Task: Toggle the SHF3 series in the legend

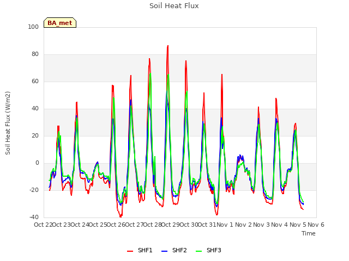Action: (208, 250)
